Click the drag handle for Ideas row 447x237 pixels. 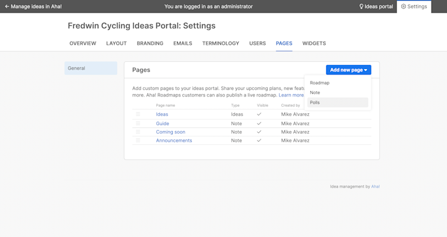(138, 114)
